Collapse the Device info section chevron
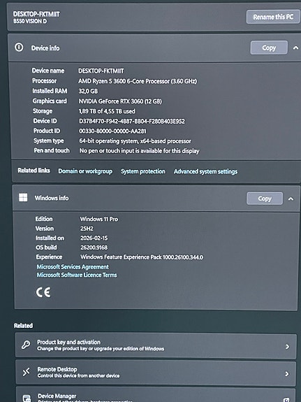Image resolution: width=301 pixels, height=402 pixels. click(295, 48)
